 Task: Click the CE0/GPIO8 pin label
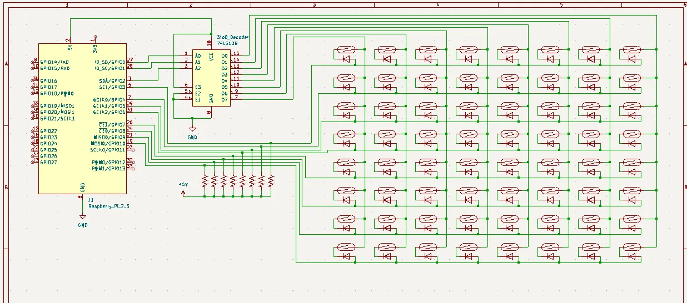coord(112,131)
